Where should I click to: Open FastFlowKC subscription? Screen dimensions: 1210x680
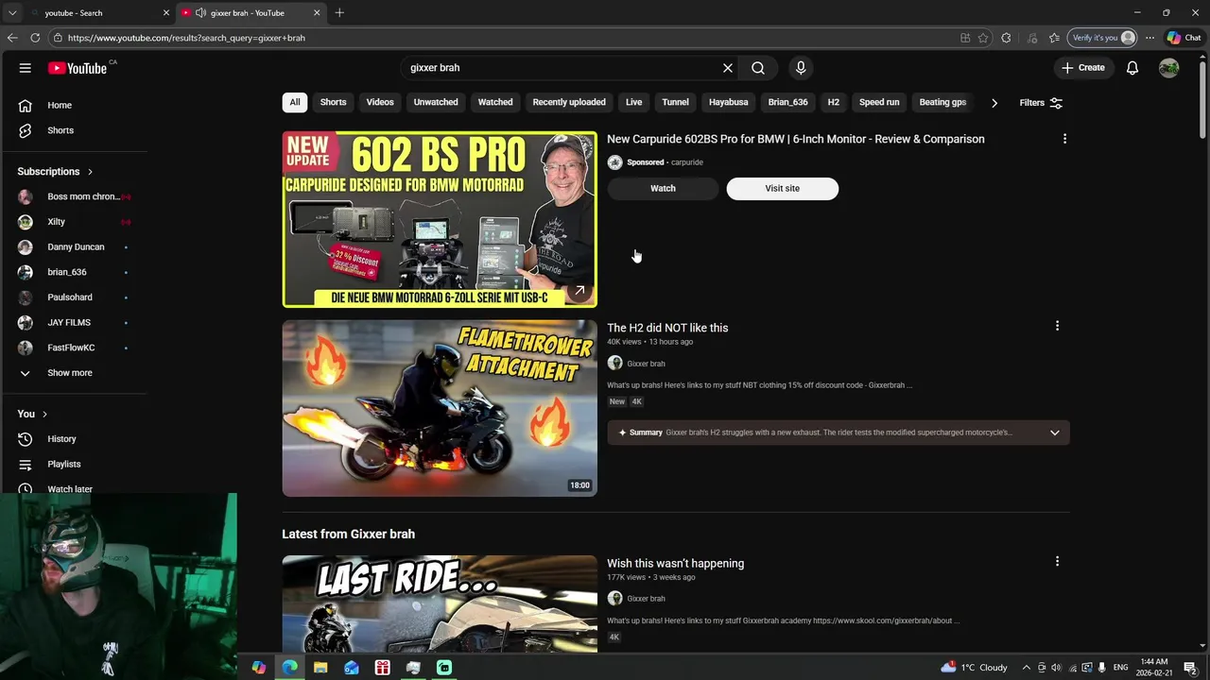[x=74, y=348]
